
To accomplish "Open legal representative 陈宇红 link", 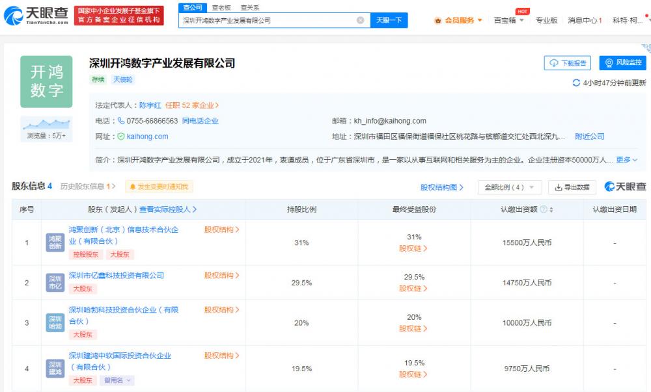I will click(150, 105).
